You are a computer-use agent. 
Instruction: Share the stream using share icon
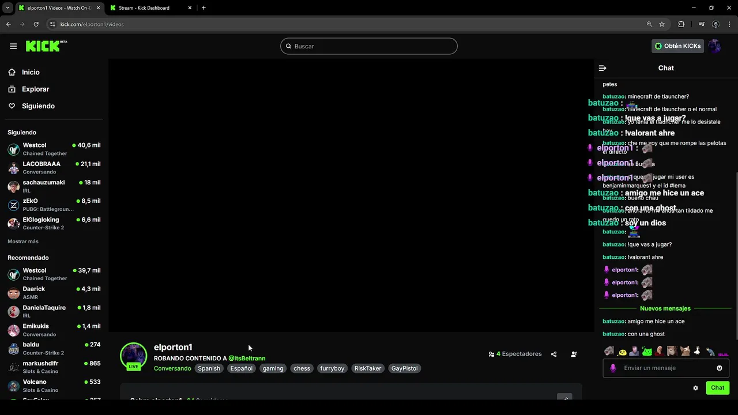point(553,354)
